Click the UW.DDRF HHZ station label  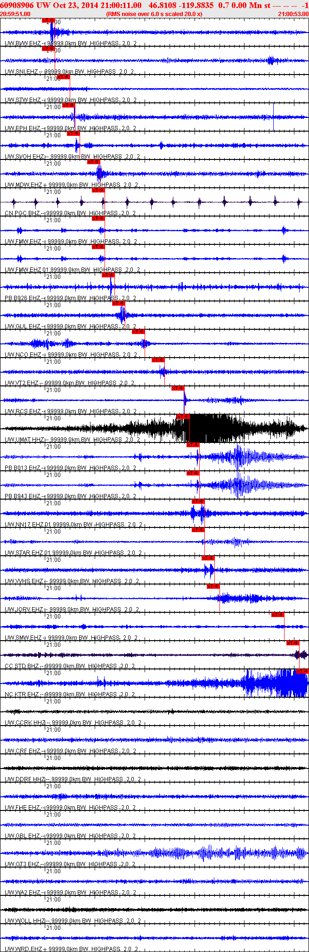pos(73,779)
